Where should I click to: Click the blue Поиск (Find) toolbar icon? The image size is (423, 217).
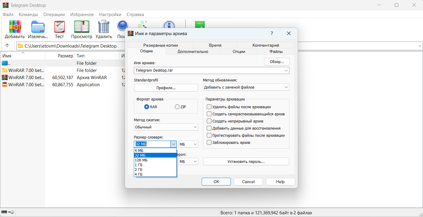[x=122, y=26]
